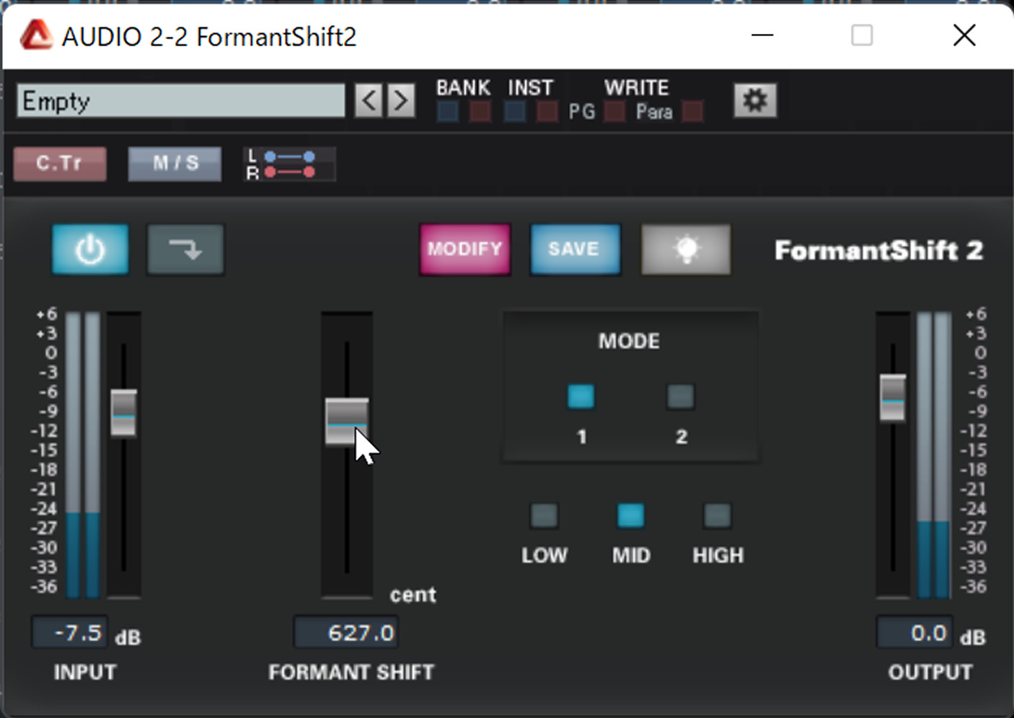Toggle the C.Tr button

[x=60, y=164]
